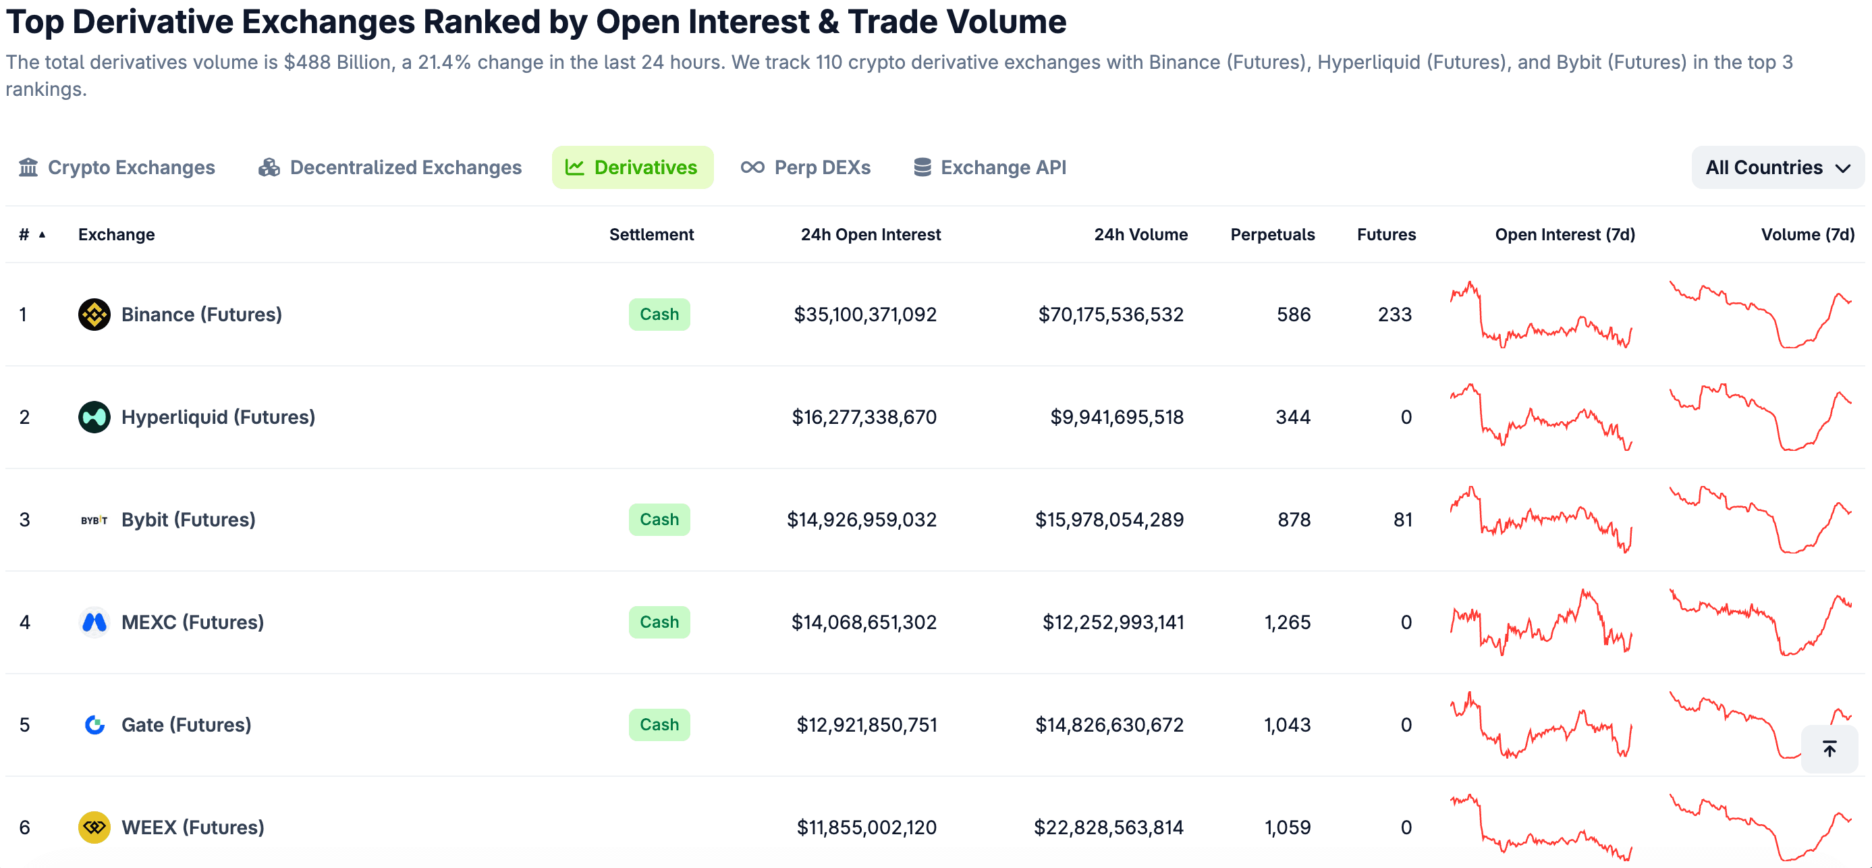Click Bybit open interest $14,926,959,032
The width and height of the screenshot is (1872, 868).
(862, 520)
